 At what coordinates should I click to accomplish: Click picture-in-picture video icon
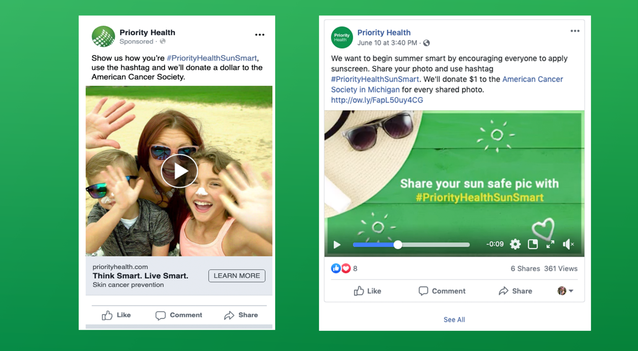533,244
